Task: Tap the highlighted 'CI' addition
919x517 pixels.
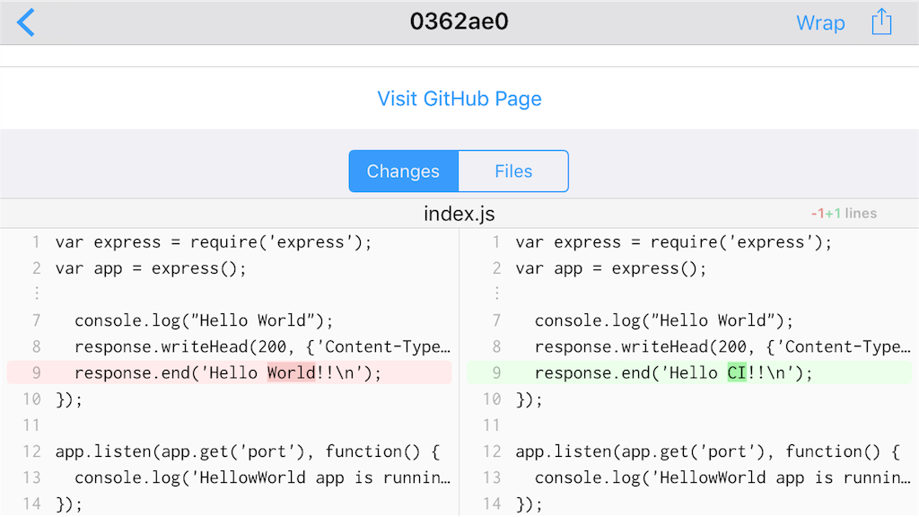Action: click(738, 372)
